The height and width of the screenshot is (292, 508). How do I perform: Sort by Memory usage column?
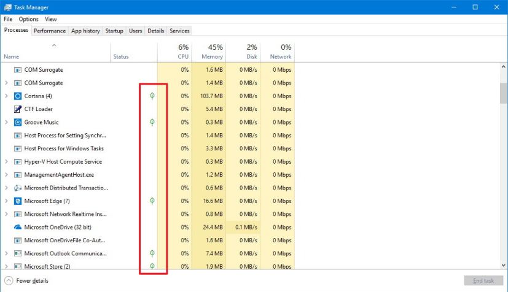(209, 52)
